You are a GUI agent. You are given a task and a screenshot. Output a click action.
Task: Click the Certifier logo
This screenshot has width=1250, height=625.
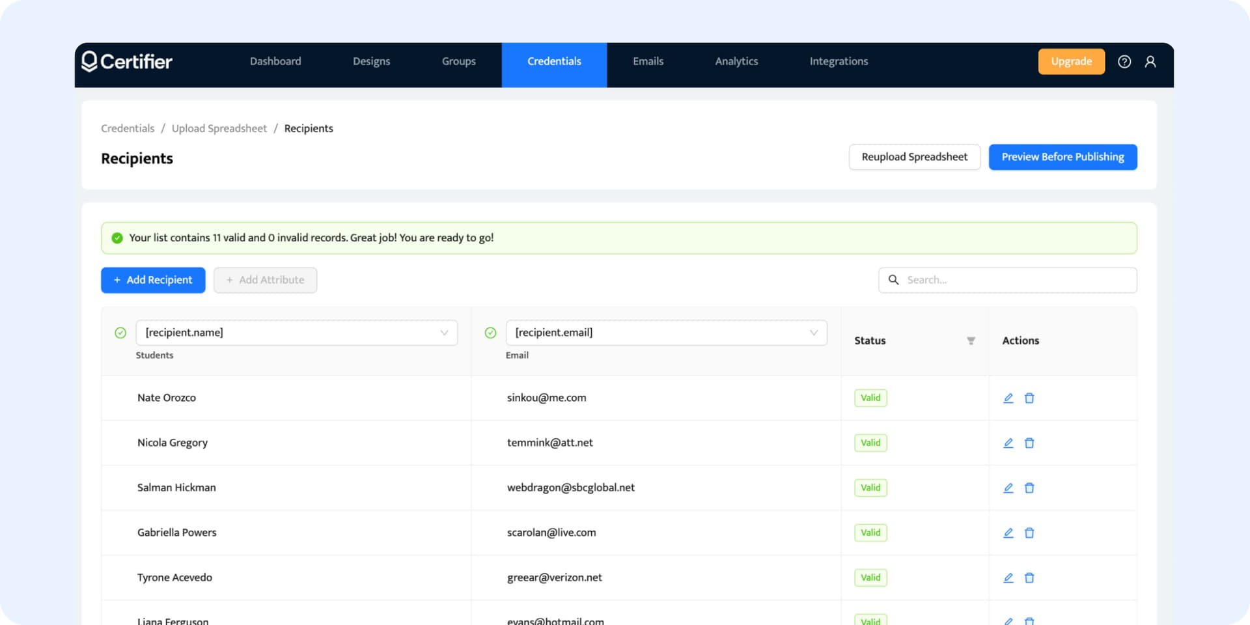point(127,62)
